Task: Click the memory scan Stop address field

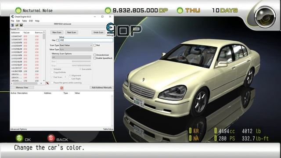Action: 74,65
